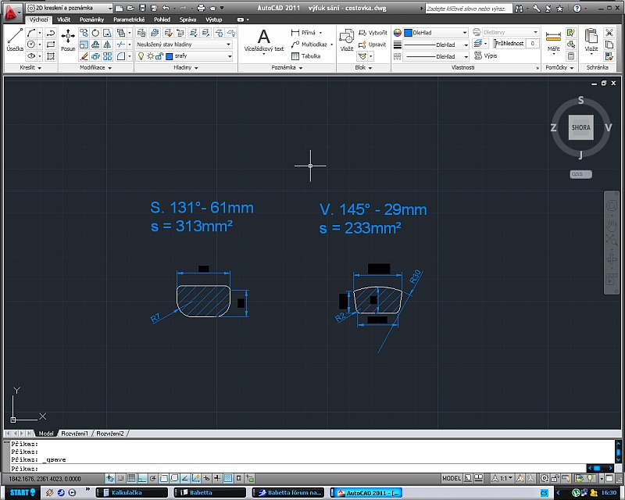Click Vložit block insert icon
The image size is (625, 500).
[x=346, y=41]
